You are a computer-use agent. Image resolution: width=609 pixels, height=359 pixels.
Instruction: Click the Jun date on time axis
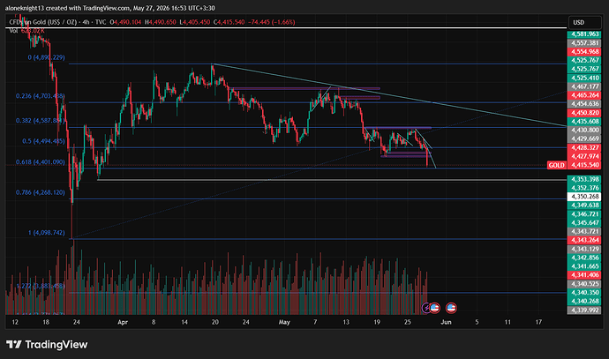coord(446,322)
